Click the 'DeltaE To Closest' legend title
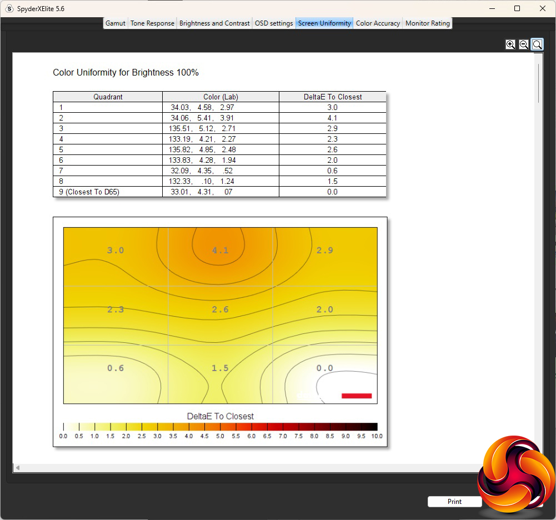Screen dimensions: 556x520 [x=220, y=416]
